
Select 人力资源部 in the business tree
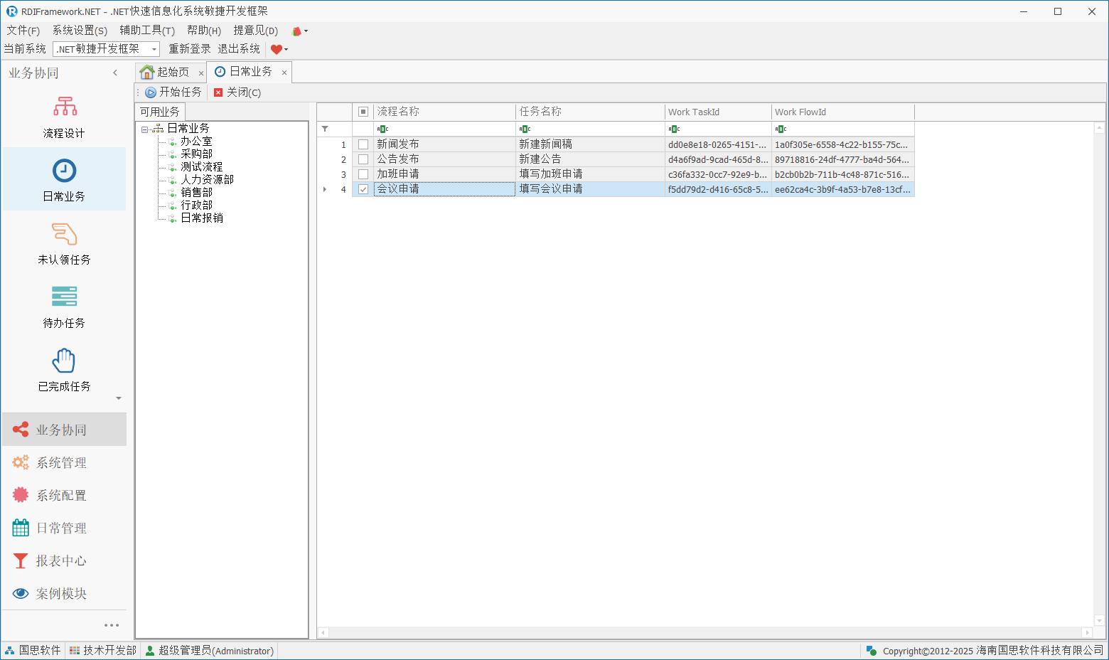click(207, 180)
